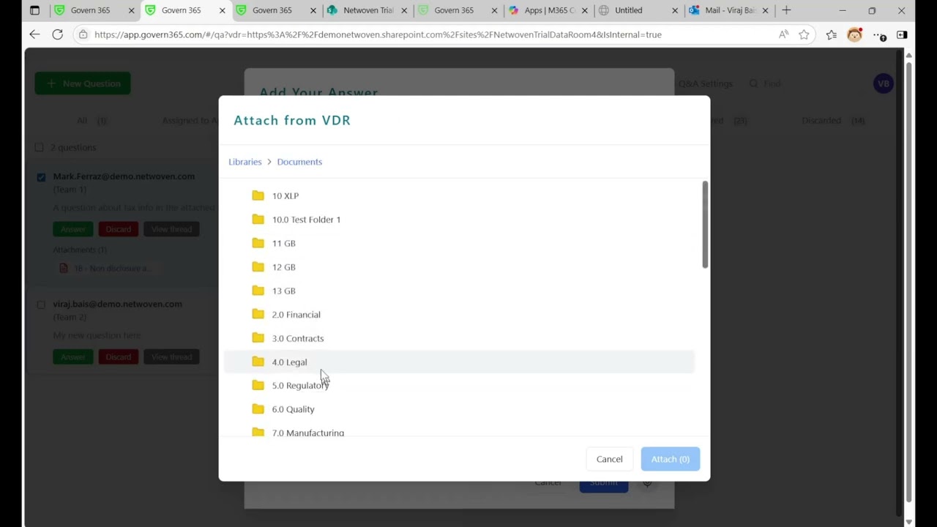
Task: Click the 3.0 Contracts folder icon
Action: coord(258,337)
